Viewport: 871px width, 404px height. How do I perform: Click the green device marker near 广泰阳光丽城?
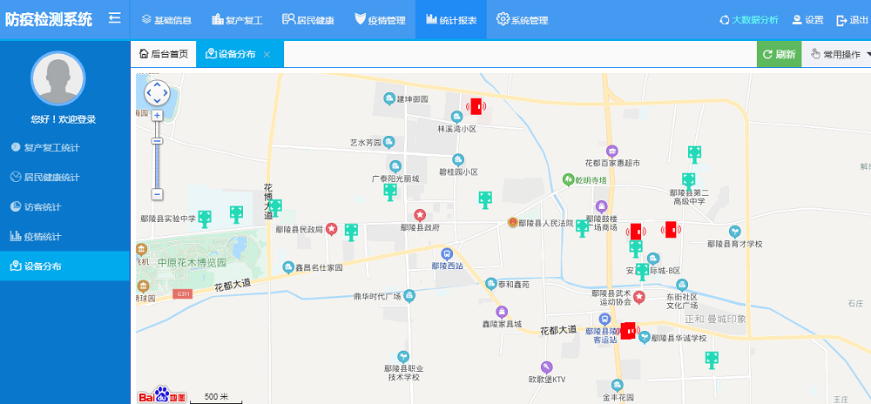pyautogui.click(x=390, y=192)
